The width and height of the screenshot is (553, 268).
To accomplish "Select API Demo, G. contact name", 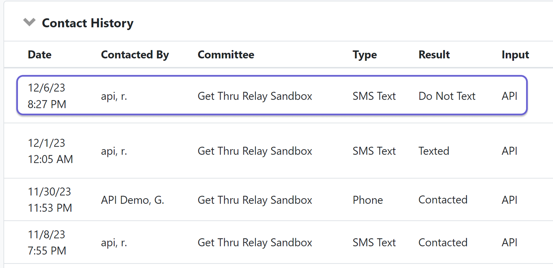I will [133, 200].
